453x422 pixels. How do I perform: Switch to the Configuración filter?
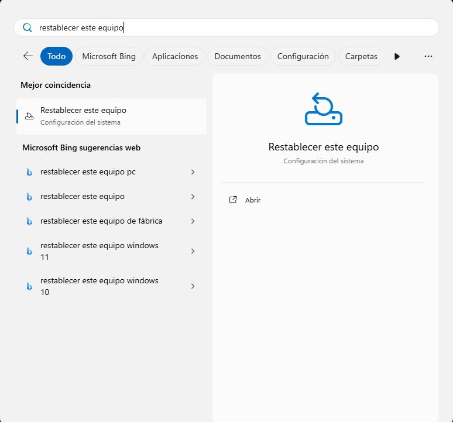point(303,56)
